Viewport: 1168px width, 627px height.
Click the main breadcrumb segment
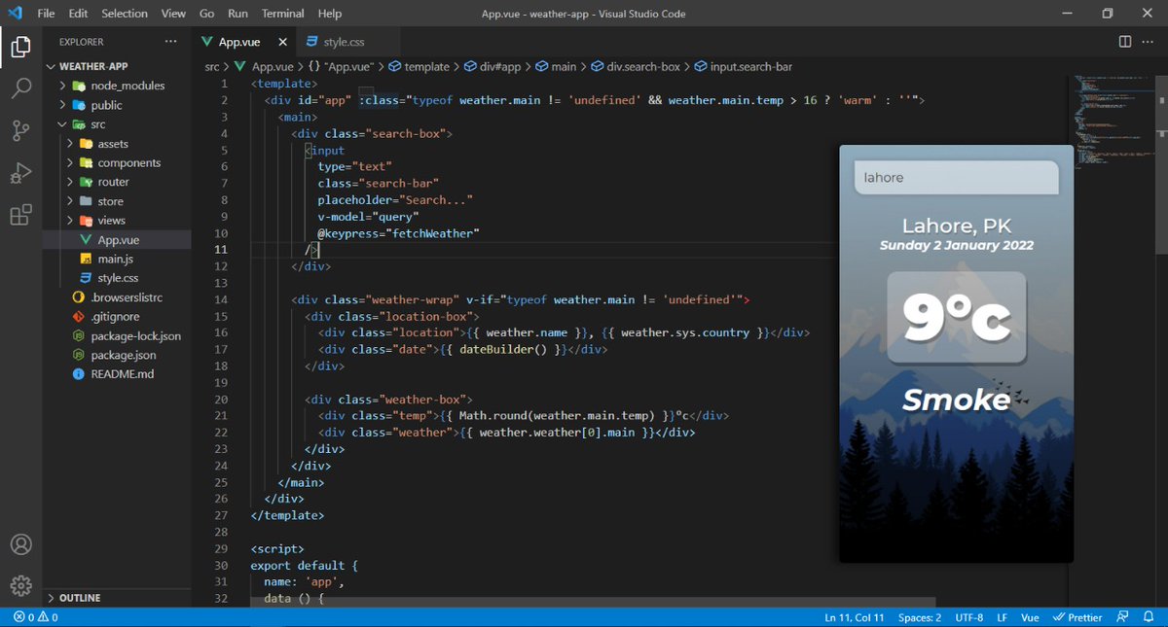click(556, 67)
